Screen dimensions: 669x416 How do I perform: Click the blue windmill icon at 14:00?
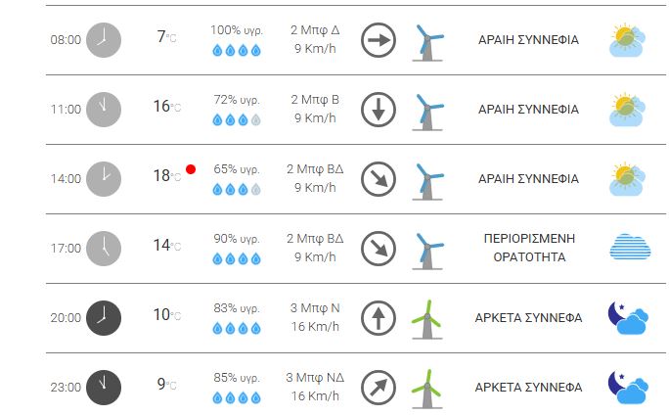click(426, 179)
